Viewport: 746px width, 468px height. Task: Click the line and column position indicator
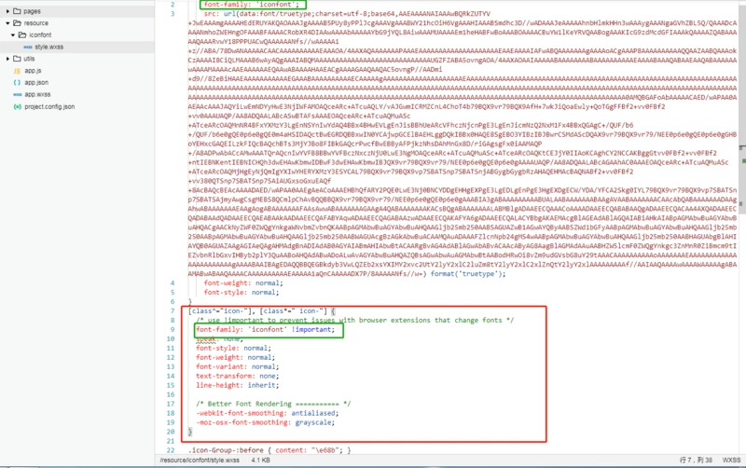pos(696,460)
